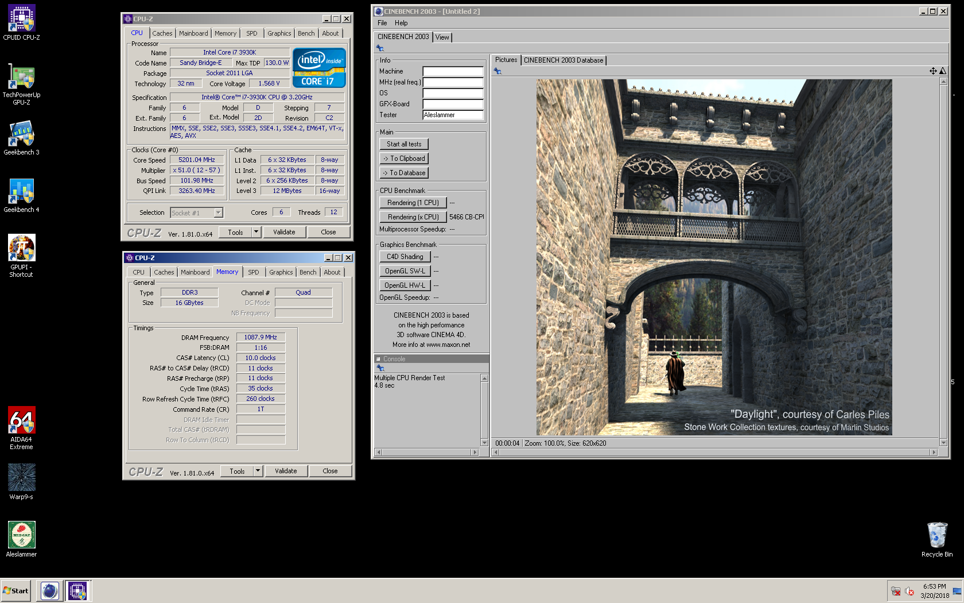964x603 pixels.
Task: Run the Rendering (x CPU) benchmark
Action: coord(413,217)
